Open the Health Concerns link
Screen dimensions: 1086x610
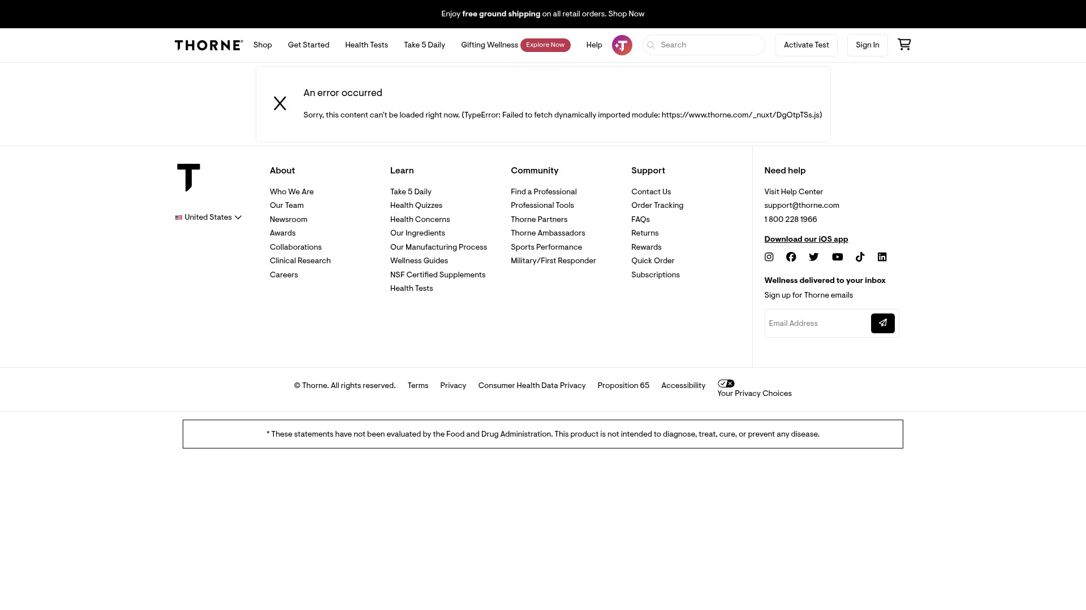point(420,220)
